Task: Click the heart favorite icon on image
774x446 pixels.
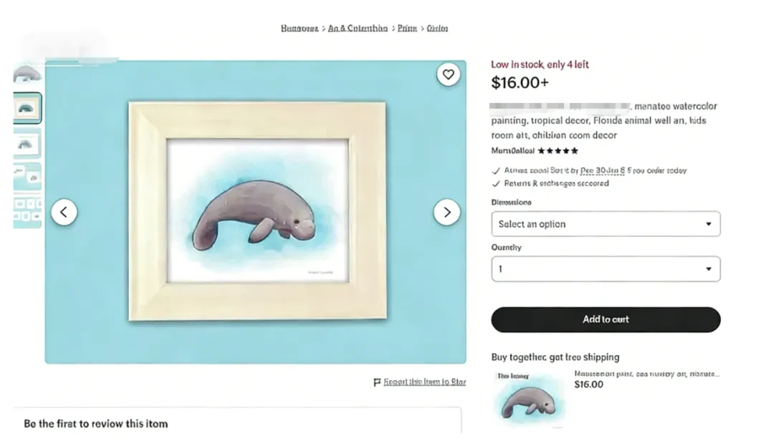Action: (x=448, y=74)
